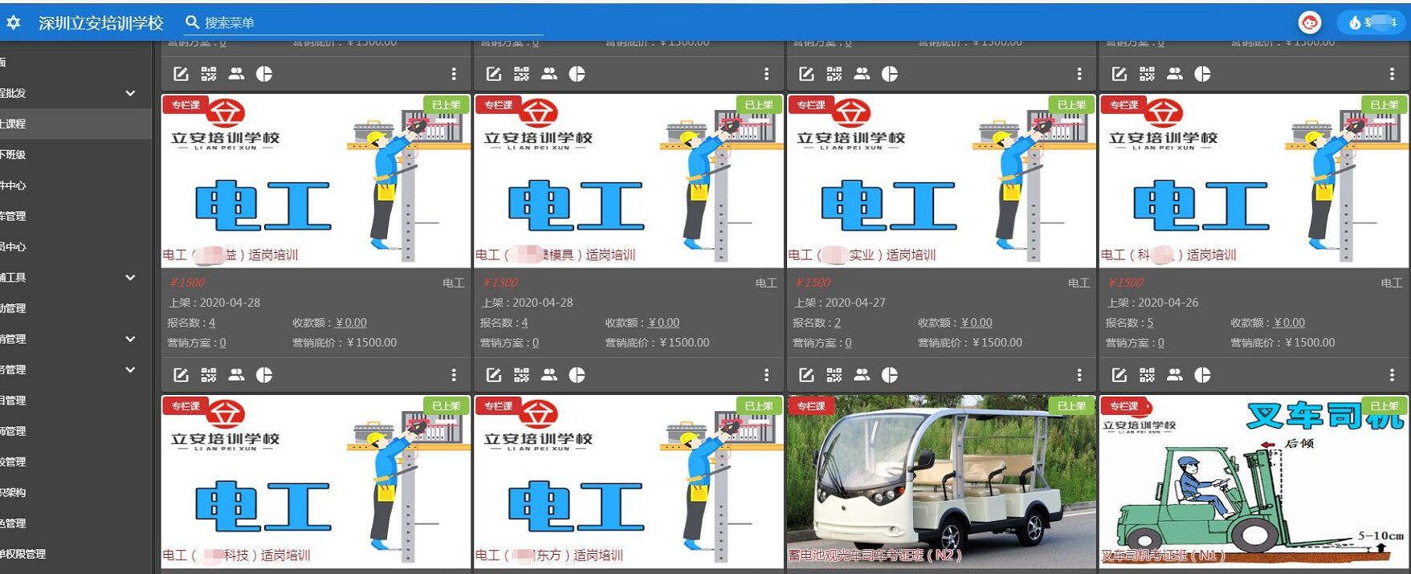1411x574 pixels.
Task: Expand the 辅工具 sidebar chevron
Action: pos(130,277)
